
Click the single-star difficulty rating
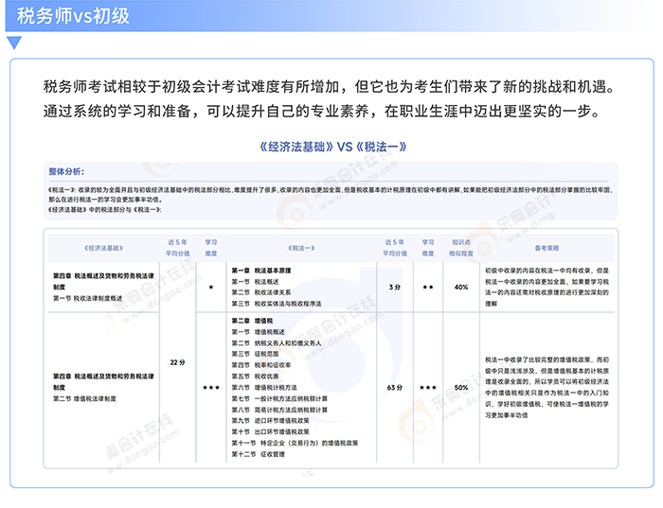click(x=210, y=286)
